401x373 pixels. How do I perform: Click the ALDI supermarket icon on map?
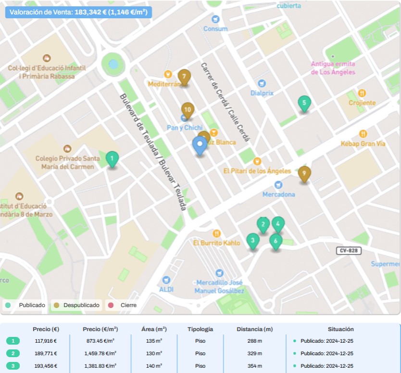pos(166,280)
